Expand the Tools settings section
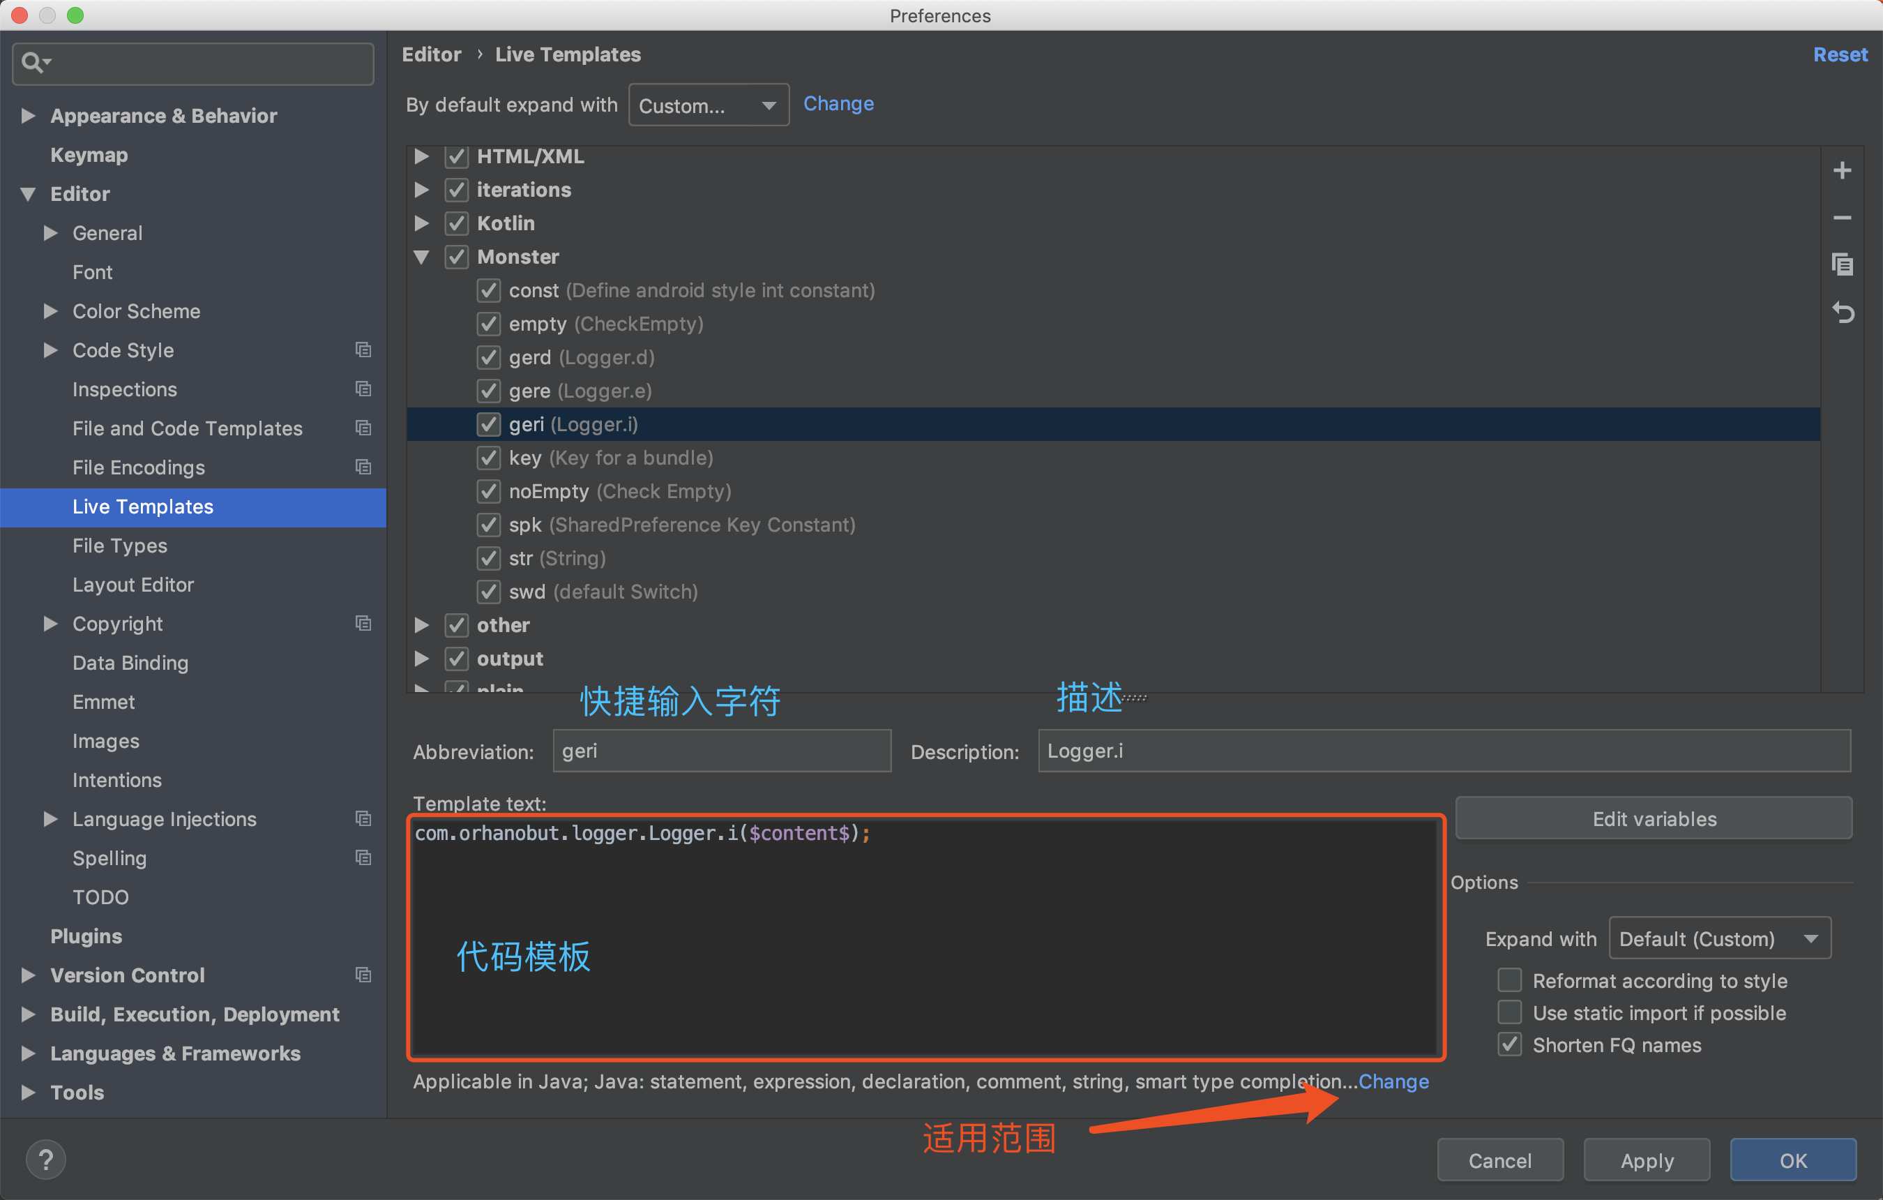 [x=28, y=1092]
